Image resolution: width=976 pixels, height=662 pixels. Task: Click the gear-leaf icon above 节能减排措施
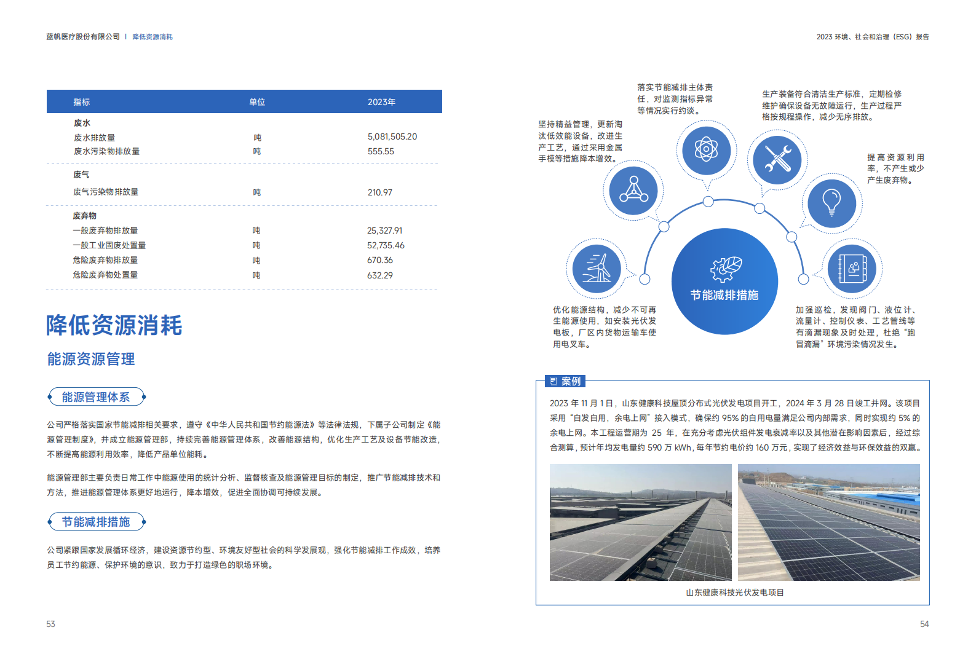click(x=726, y=269)
